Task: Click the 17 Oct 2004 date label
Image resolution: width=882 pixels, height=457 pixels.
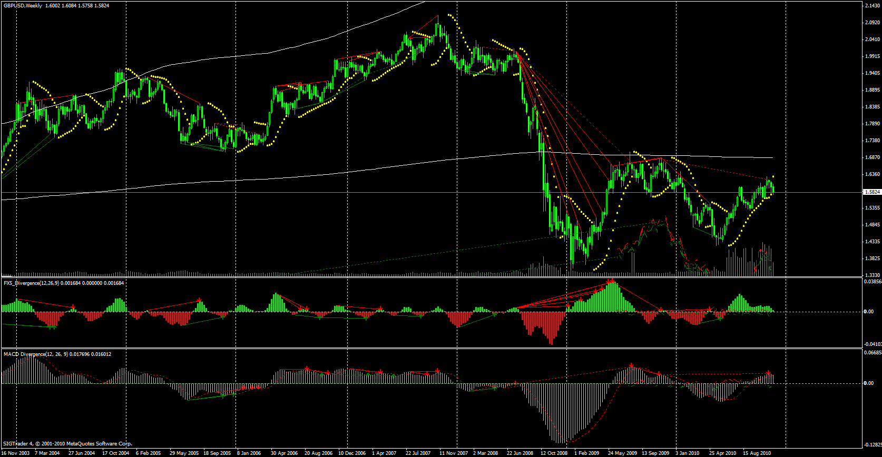Action: [x=115, y=453]
